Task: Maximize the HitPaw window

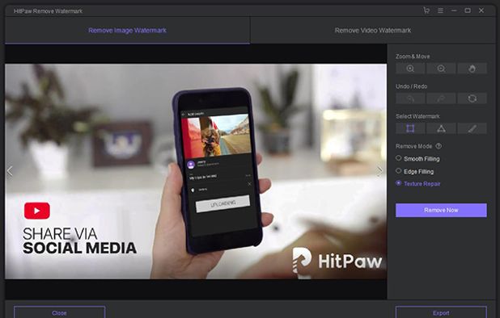Action: [x=468, y=10]
